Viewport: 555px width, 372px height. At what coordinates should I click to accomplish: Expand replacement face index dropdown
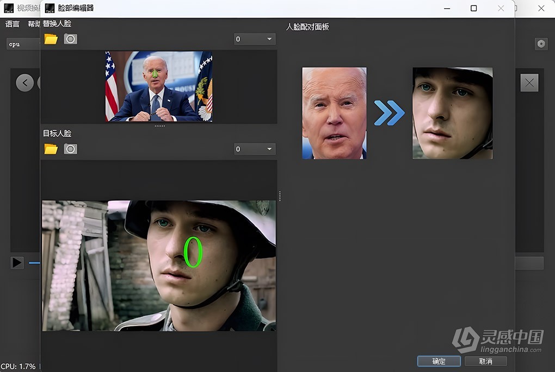pos(255,39)
